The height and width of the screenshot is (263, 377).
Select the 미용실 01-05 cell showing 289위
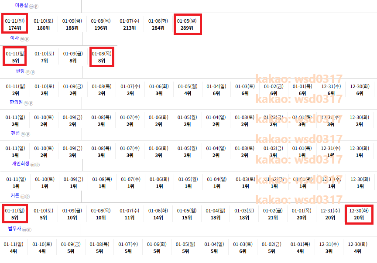187,24
